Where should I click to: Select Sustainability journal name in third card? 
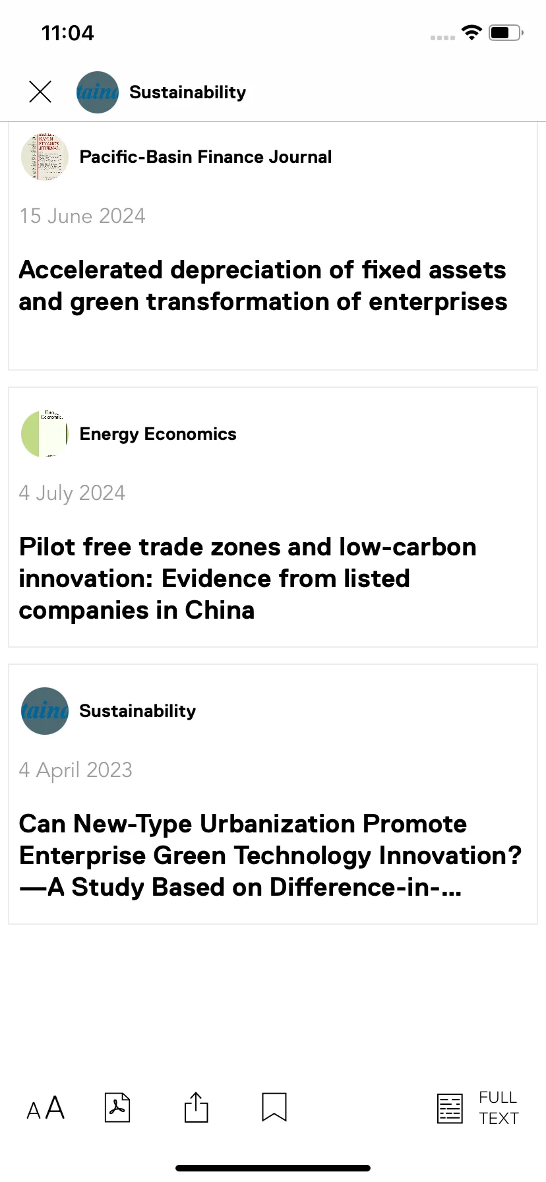pyautogui.click(x=138, y=711)
